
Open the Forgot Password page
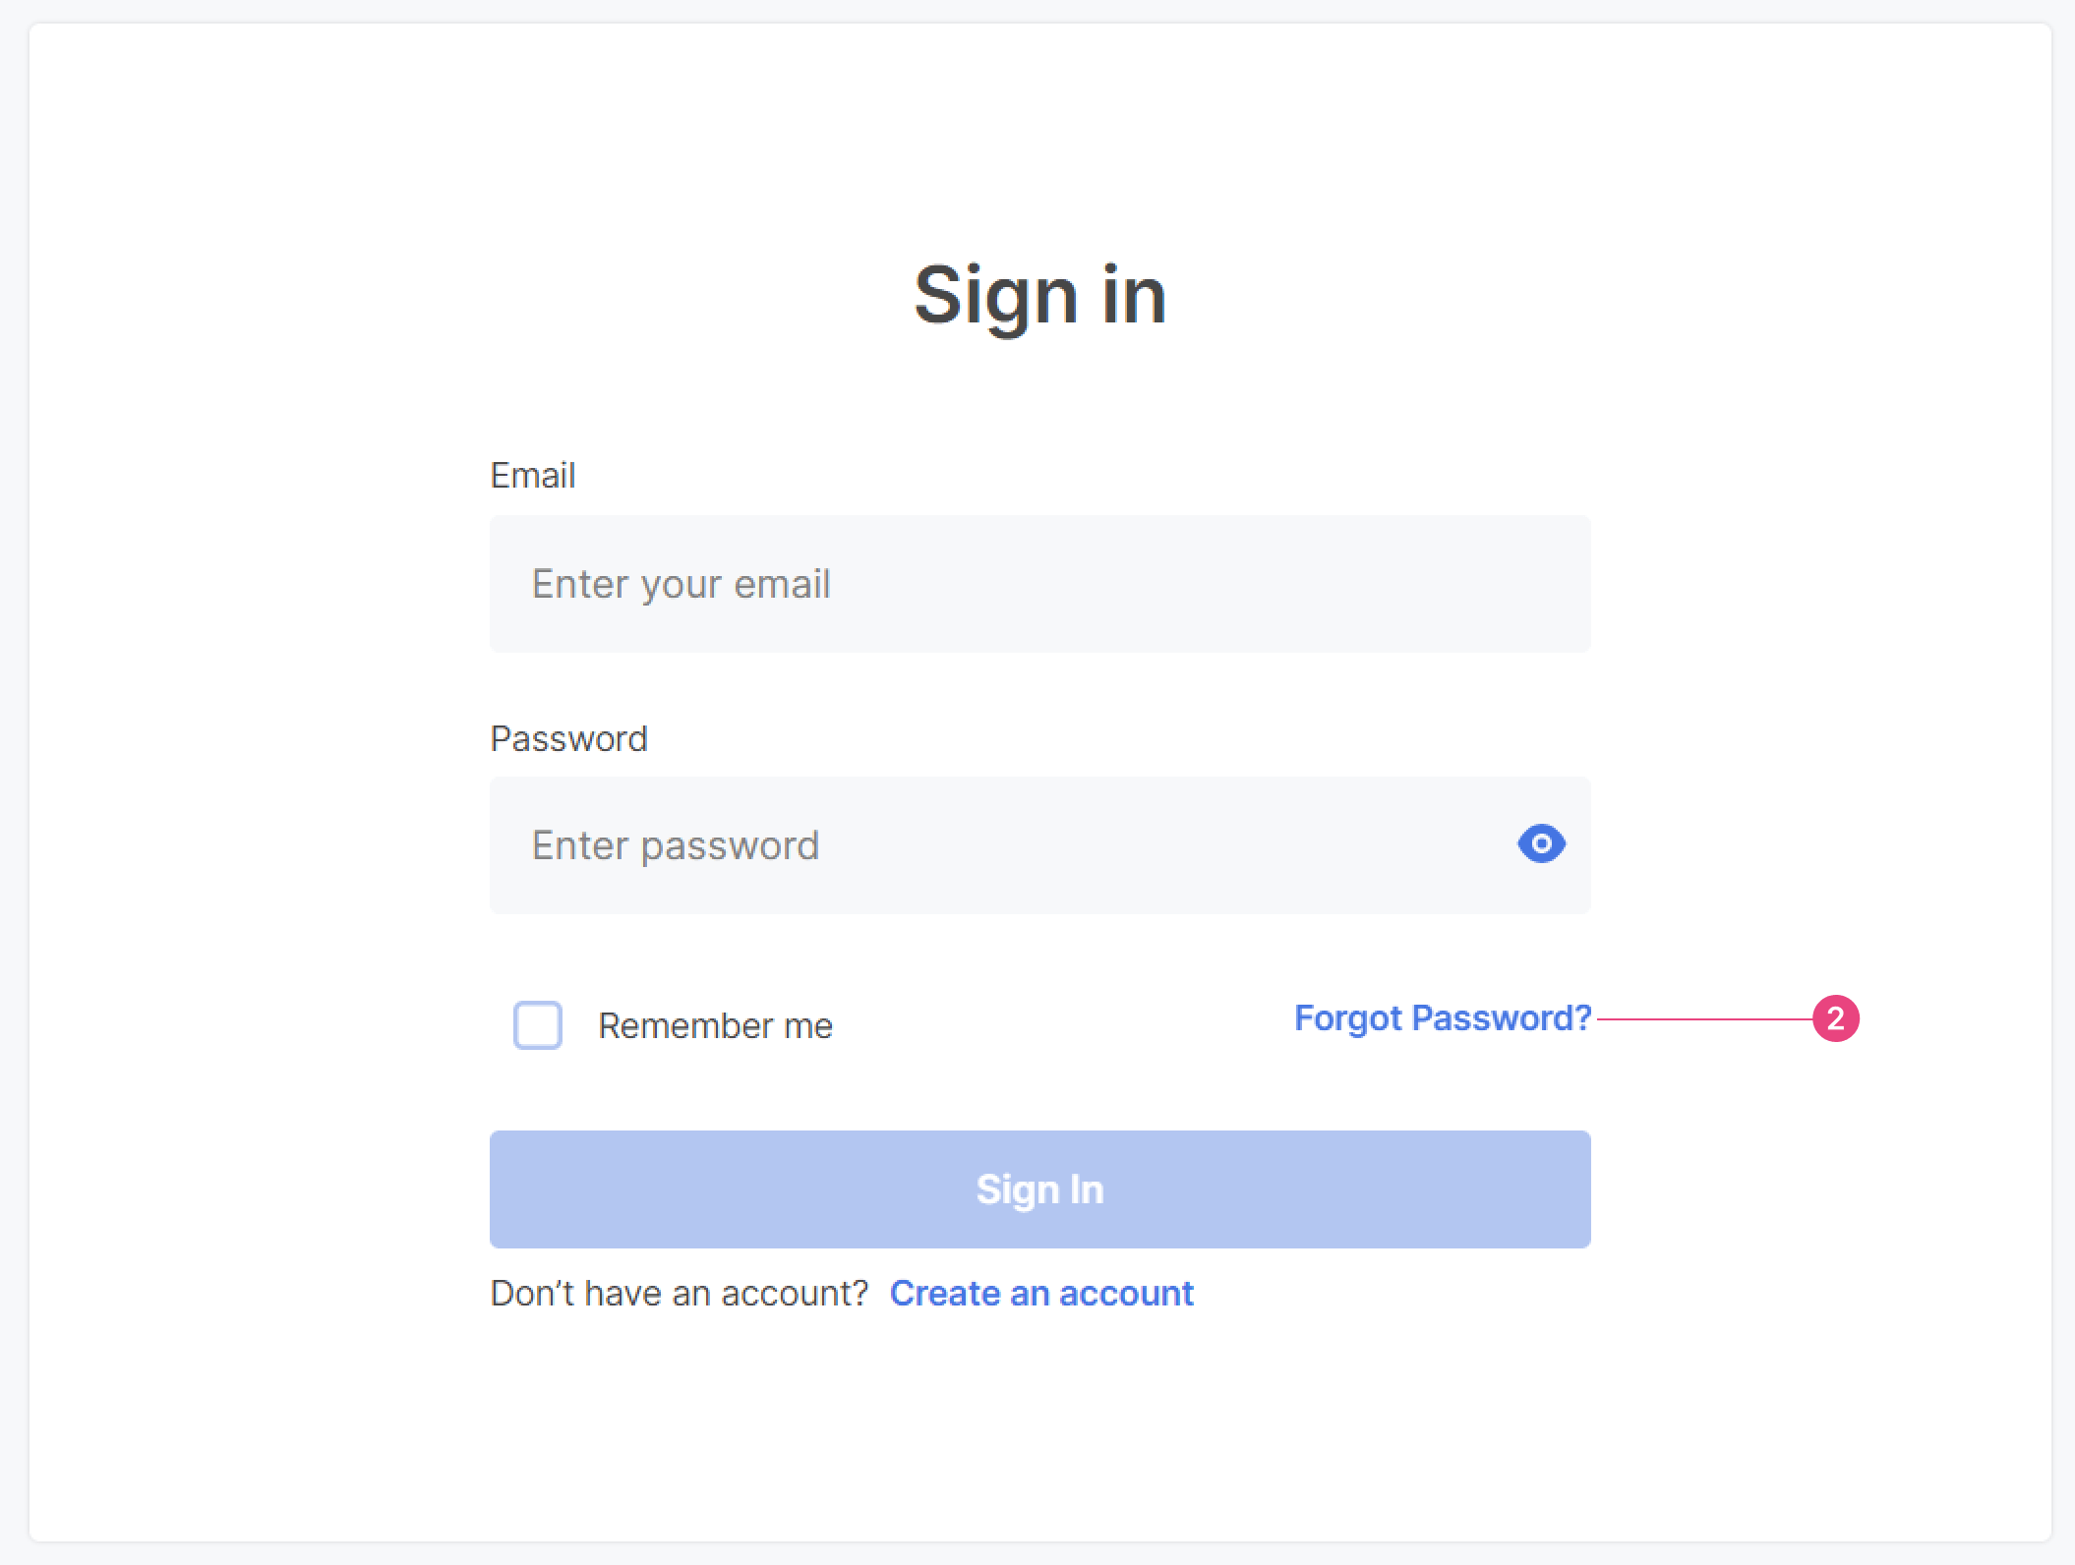point(1443,1018)
